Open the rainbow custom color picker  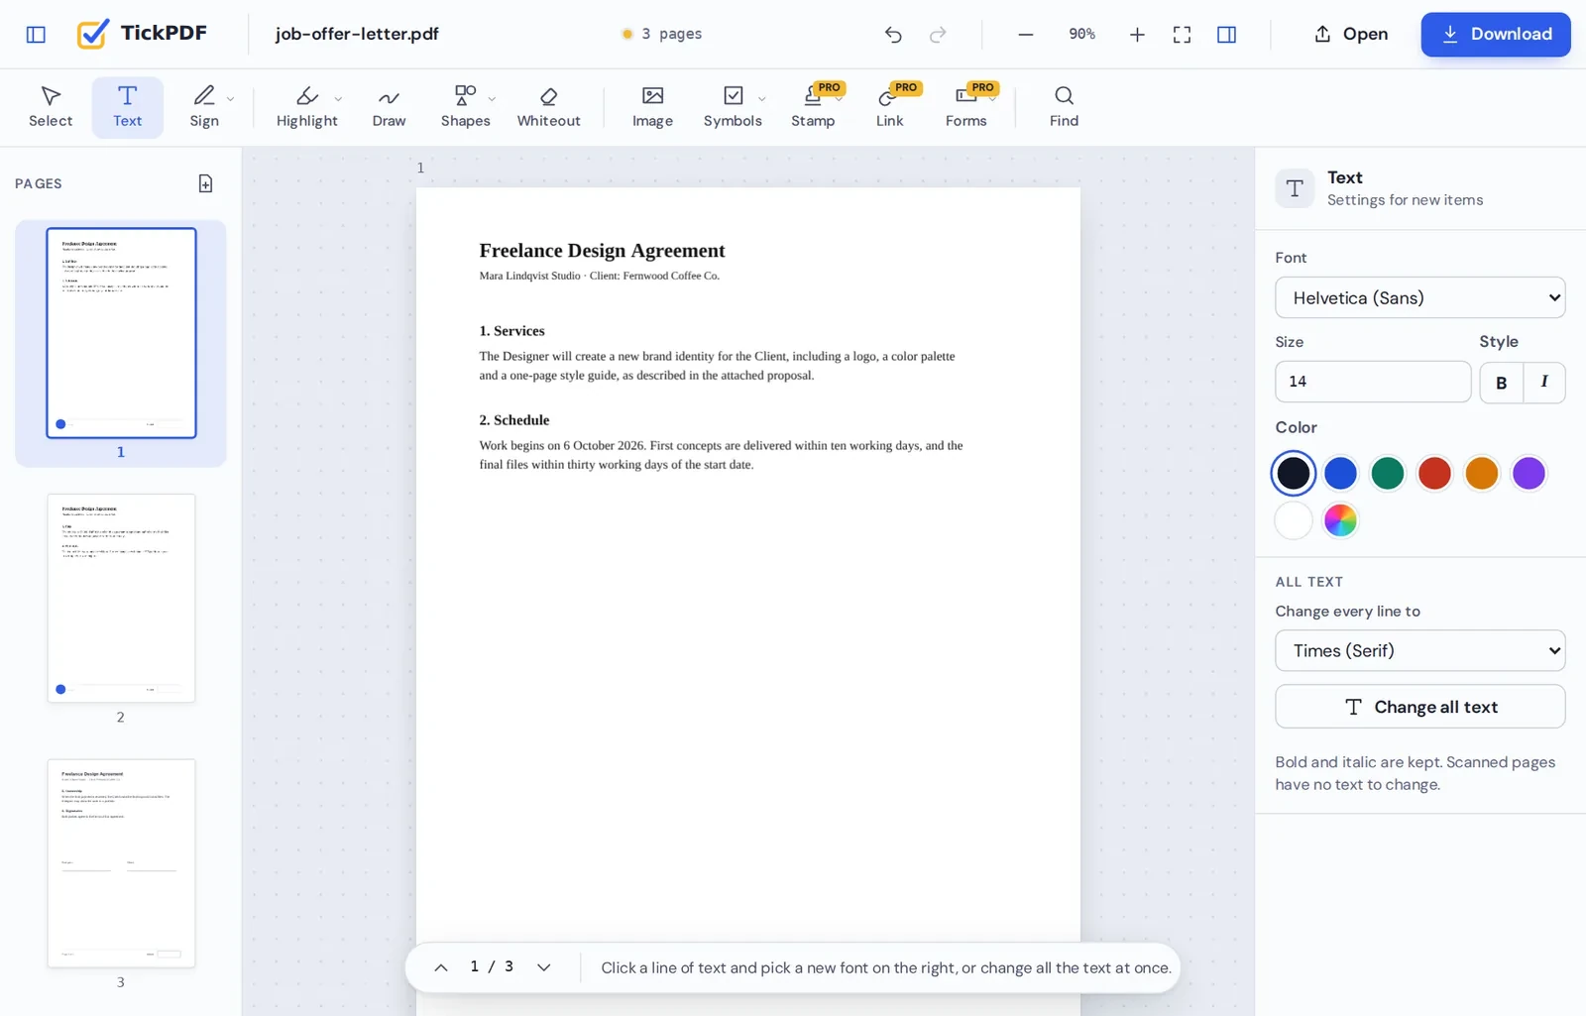point(1340,520)
